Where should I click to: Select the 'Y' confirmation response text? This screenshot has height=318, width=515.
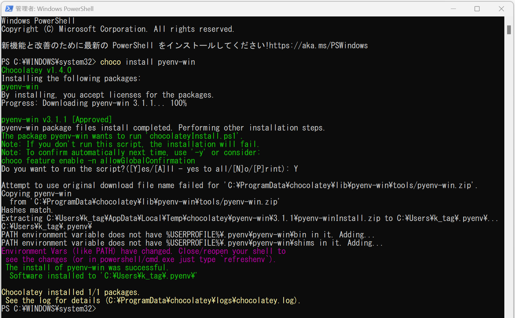coord(296,169)
